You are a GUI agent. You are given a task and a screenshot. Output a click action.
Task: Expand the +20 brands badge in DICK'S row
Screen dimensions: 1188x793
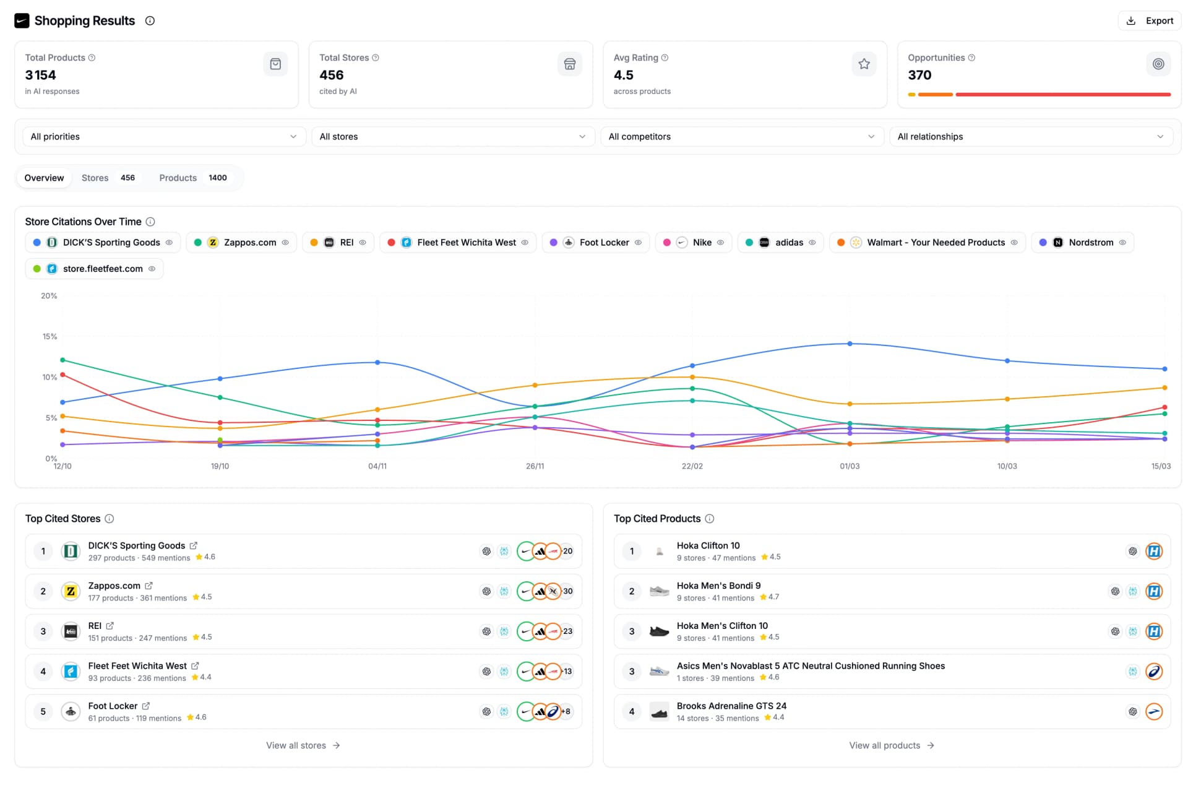pos(567,551)
